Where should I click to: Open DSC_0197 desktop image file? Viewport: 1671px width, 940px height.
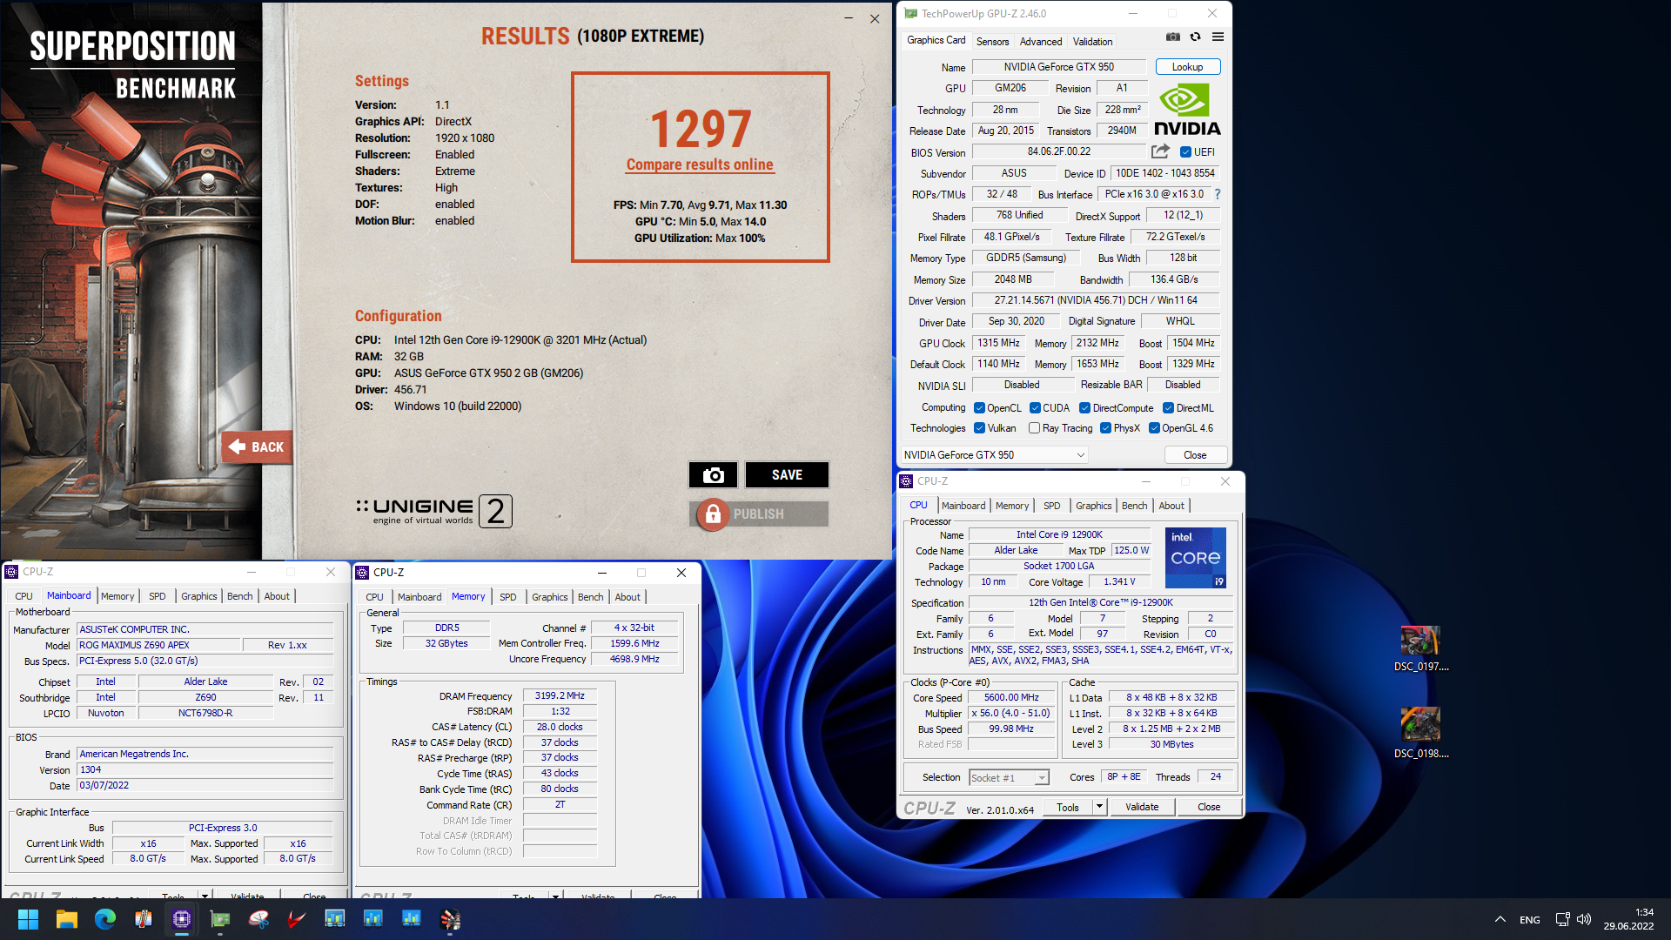(1420, 649)
